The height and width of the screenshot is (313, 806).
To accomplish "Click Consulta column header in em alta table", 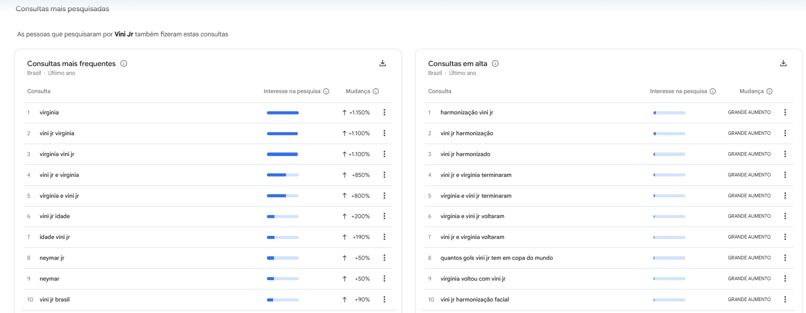I will 440,91.
